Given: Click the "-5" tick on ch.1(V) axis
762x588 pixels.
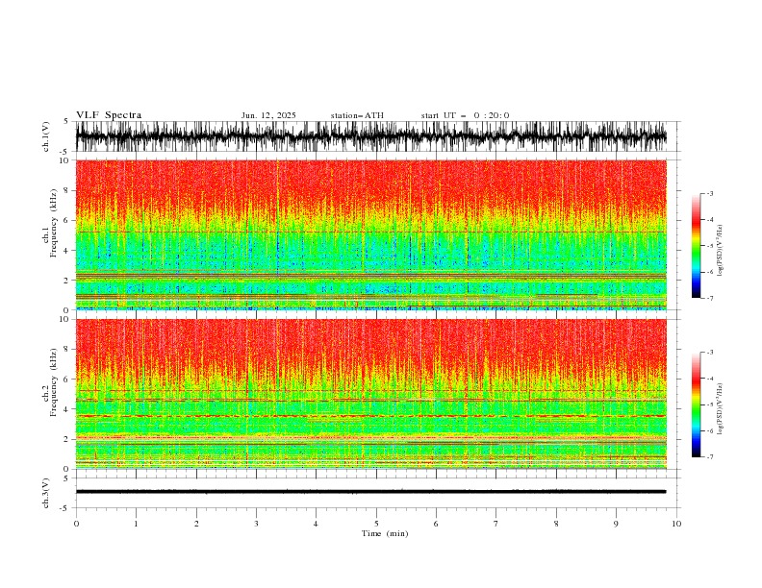Looking at the screenshot, I should [65, 152].
